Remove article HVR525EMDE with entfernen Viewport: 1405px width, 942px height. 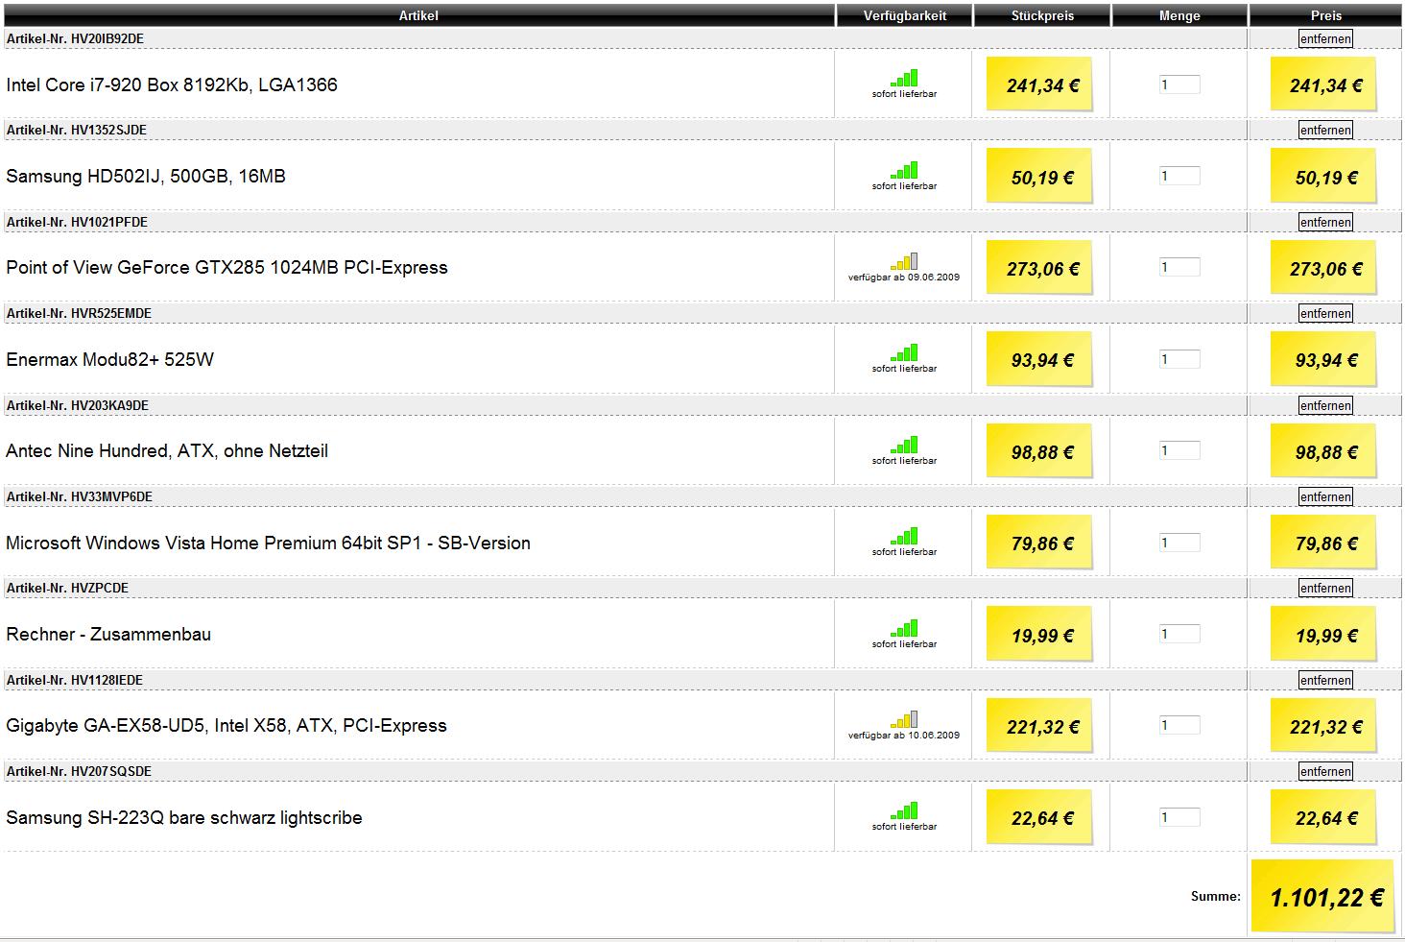(x=1325, y=313)
